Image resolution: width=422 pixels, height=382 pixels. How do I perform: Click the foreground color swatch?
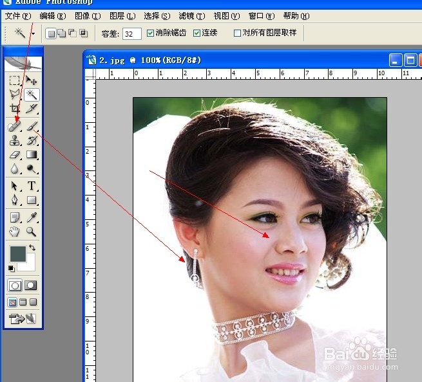point(18,253)
